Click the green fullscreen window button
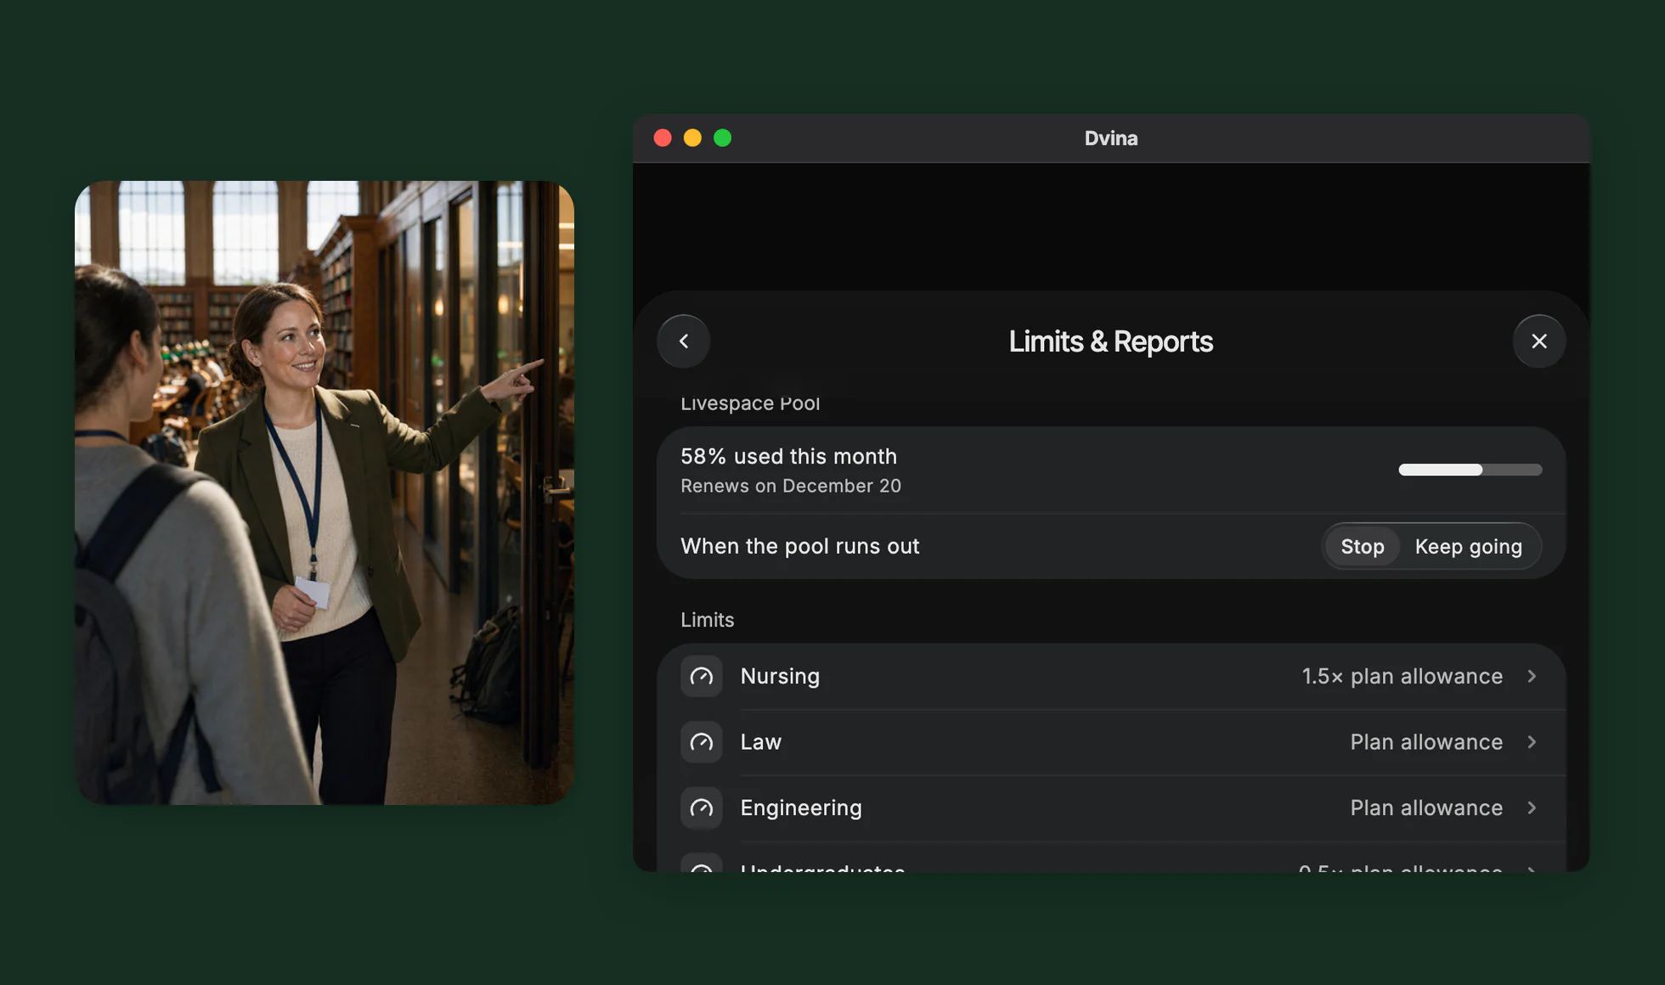1665x985 pixels. pyautogui.click(x=722, y=138)
